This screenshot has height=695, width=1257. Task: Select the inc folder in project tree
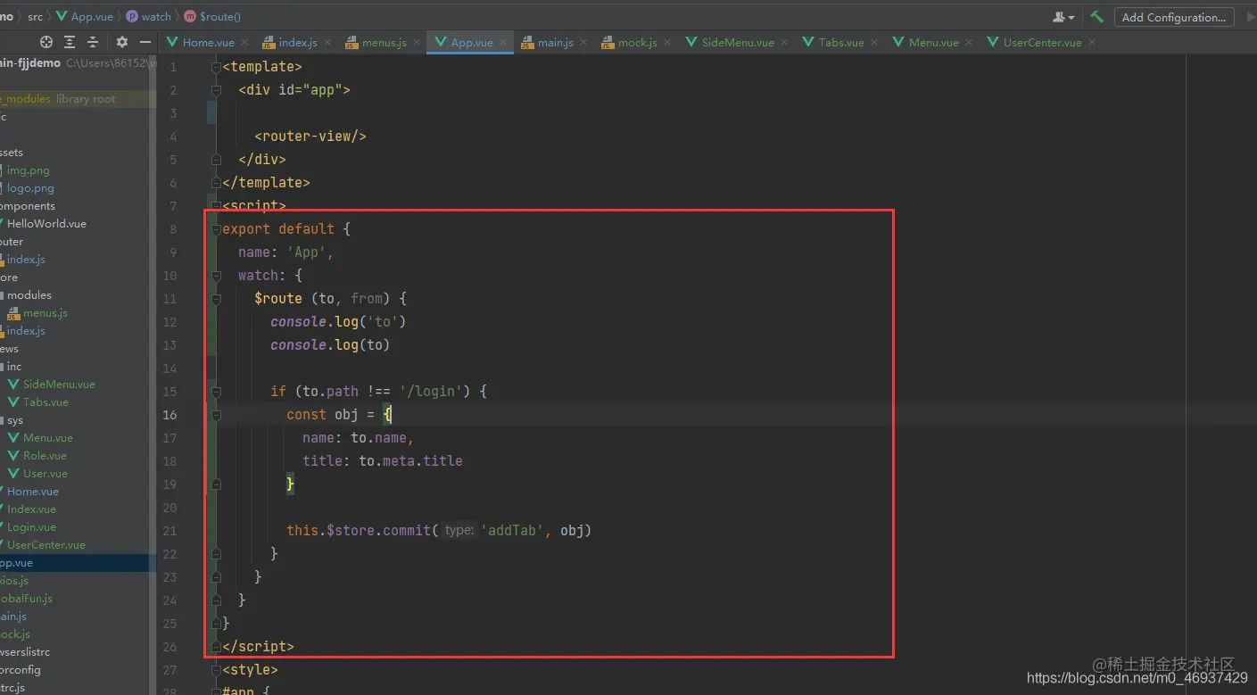14,367
